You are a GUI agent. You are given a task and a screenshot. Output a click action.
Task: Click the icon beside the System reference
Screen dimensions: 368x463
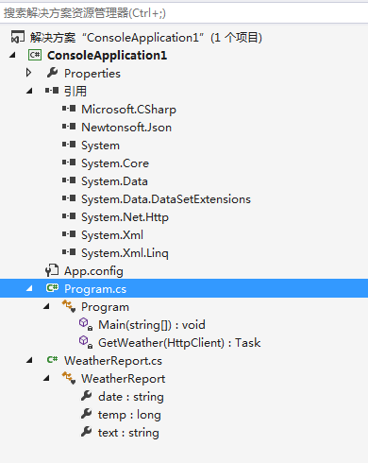coord(69,145)
